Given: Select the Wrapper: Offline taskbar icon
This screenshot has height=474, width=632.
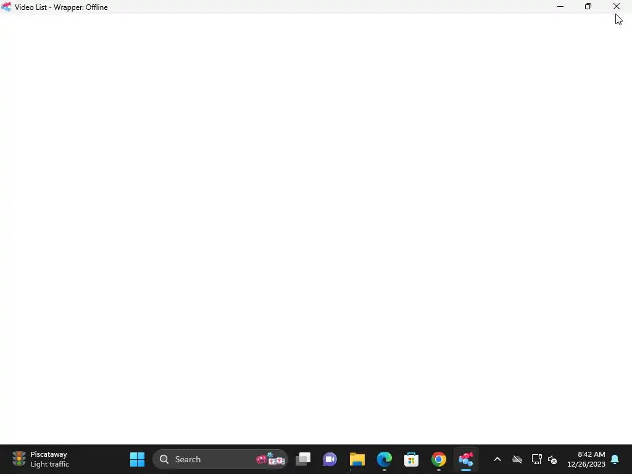Looking at the screenshot, I should 465,459.
